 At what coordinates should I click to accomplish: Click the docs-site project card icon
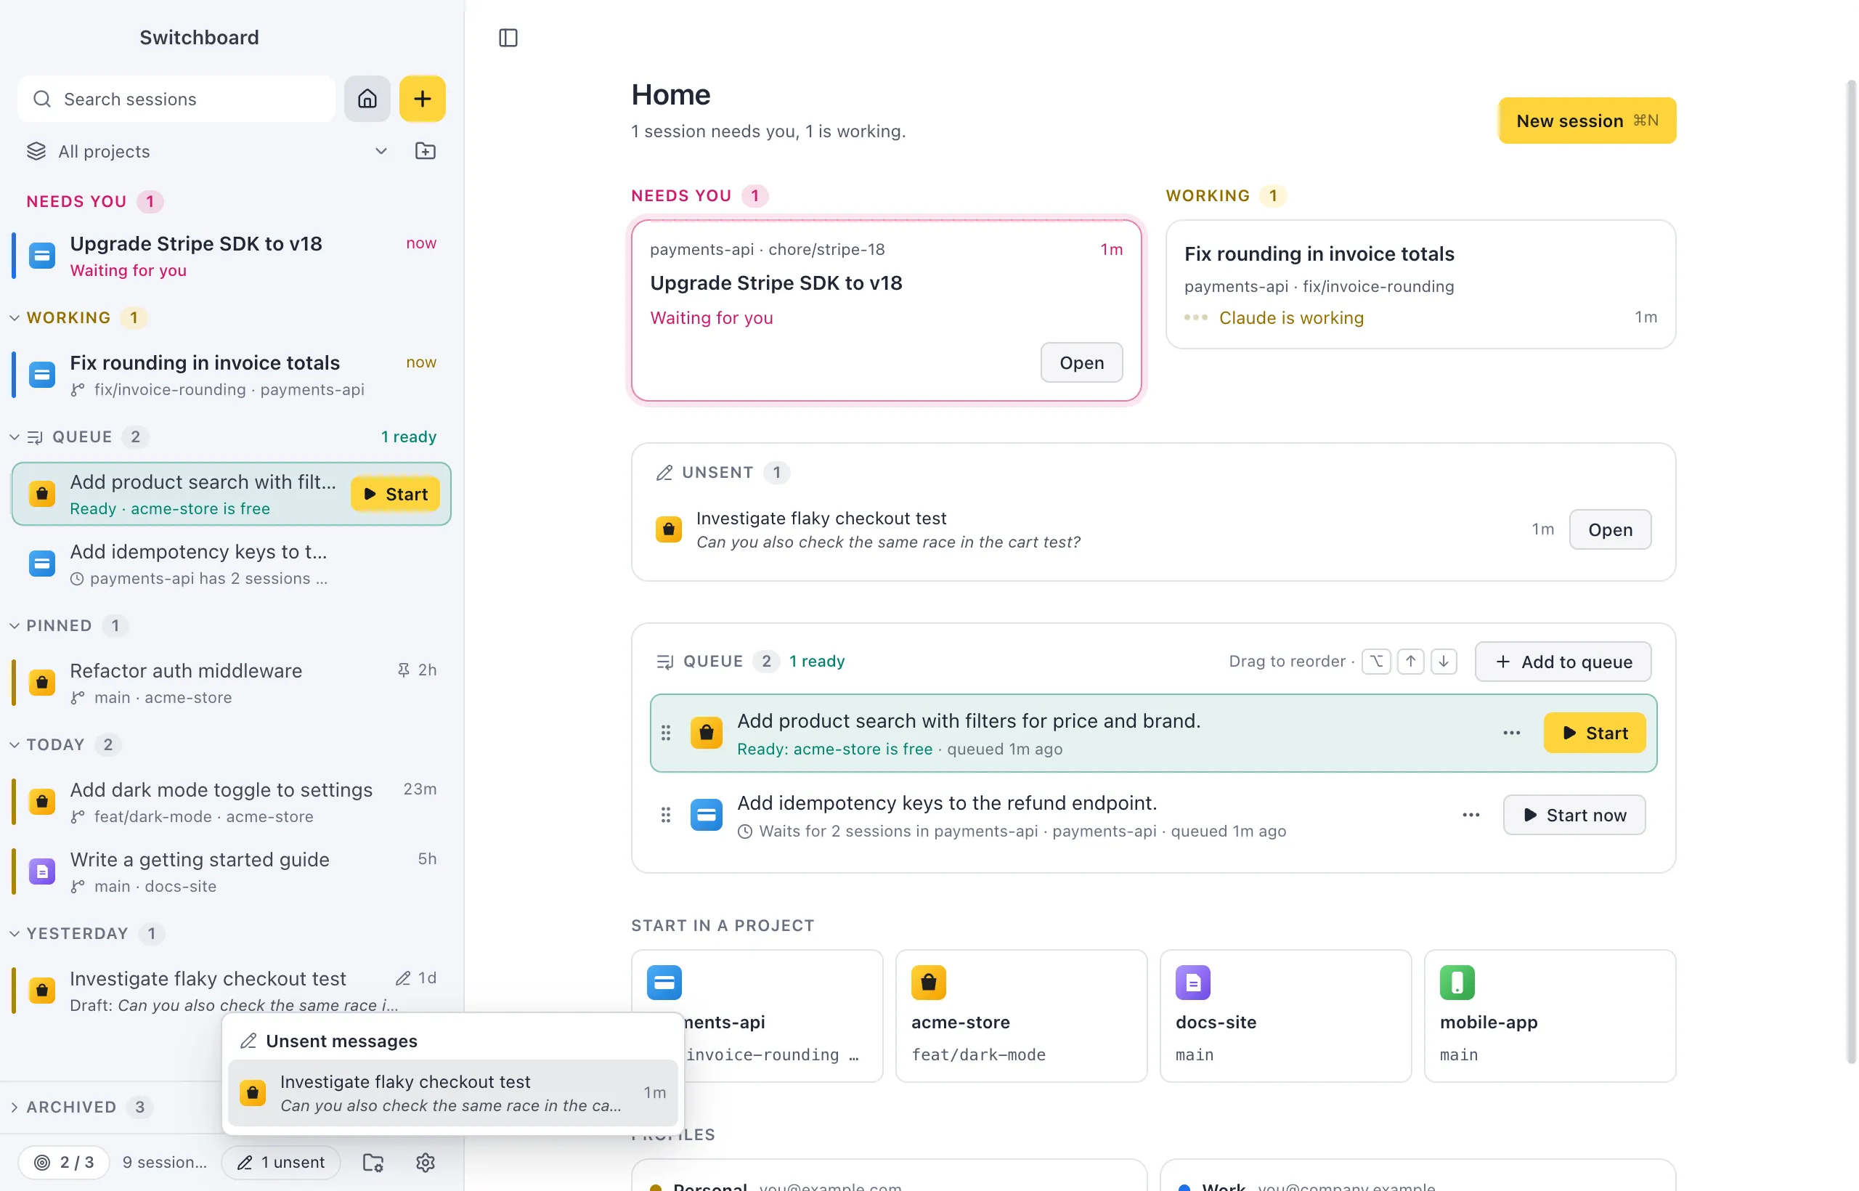point(1192,983)
